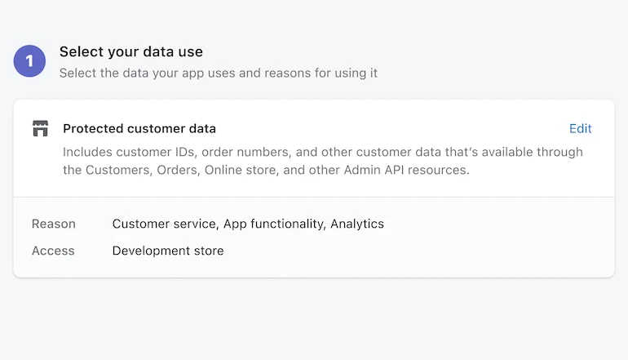
Task: Click the divider line above Reason row
Action: point(314,197)
